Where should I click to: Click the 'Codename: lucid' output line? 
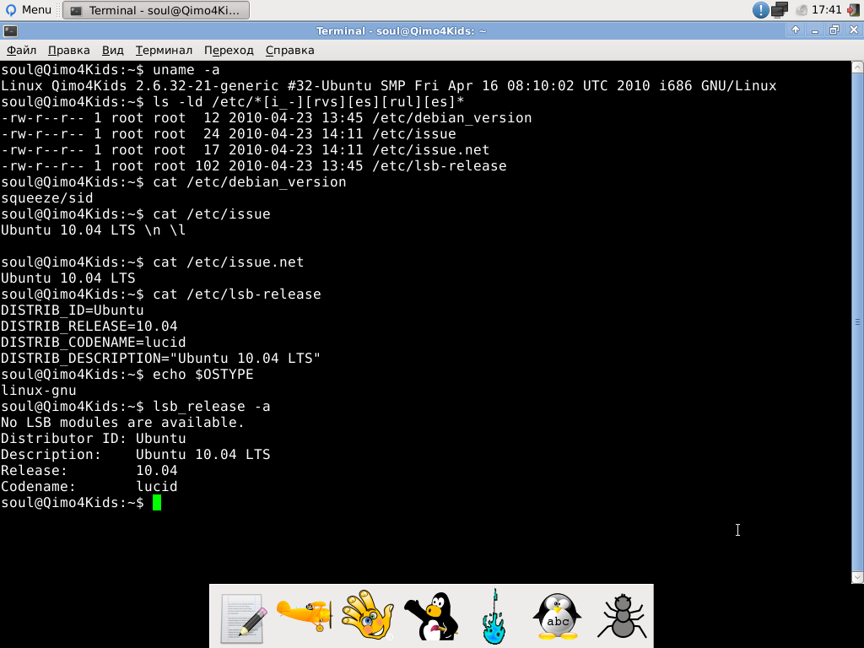pos(89,487)
